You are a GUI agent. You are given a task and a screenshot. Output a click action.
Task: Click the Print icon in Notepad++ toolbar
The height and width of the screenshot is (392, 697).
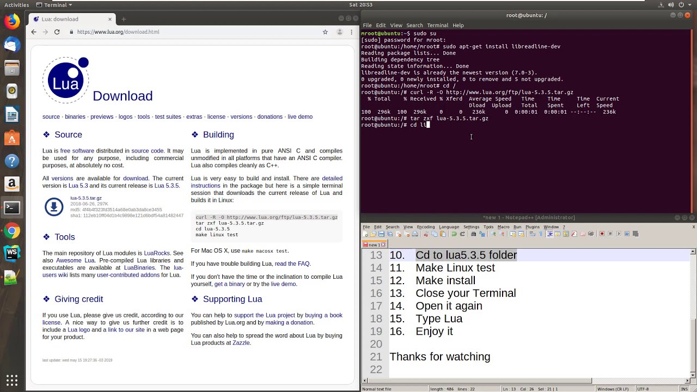point(415,234)
